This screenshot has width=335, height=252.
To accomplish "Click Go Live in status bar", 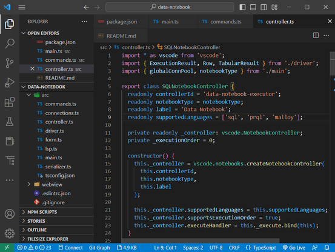I will click(x=294, y=248).
